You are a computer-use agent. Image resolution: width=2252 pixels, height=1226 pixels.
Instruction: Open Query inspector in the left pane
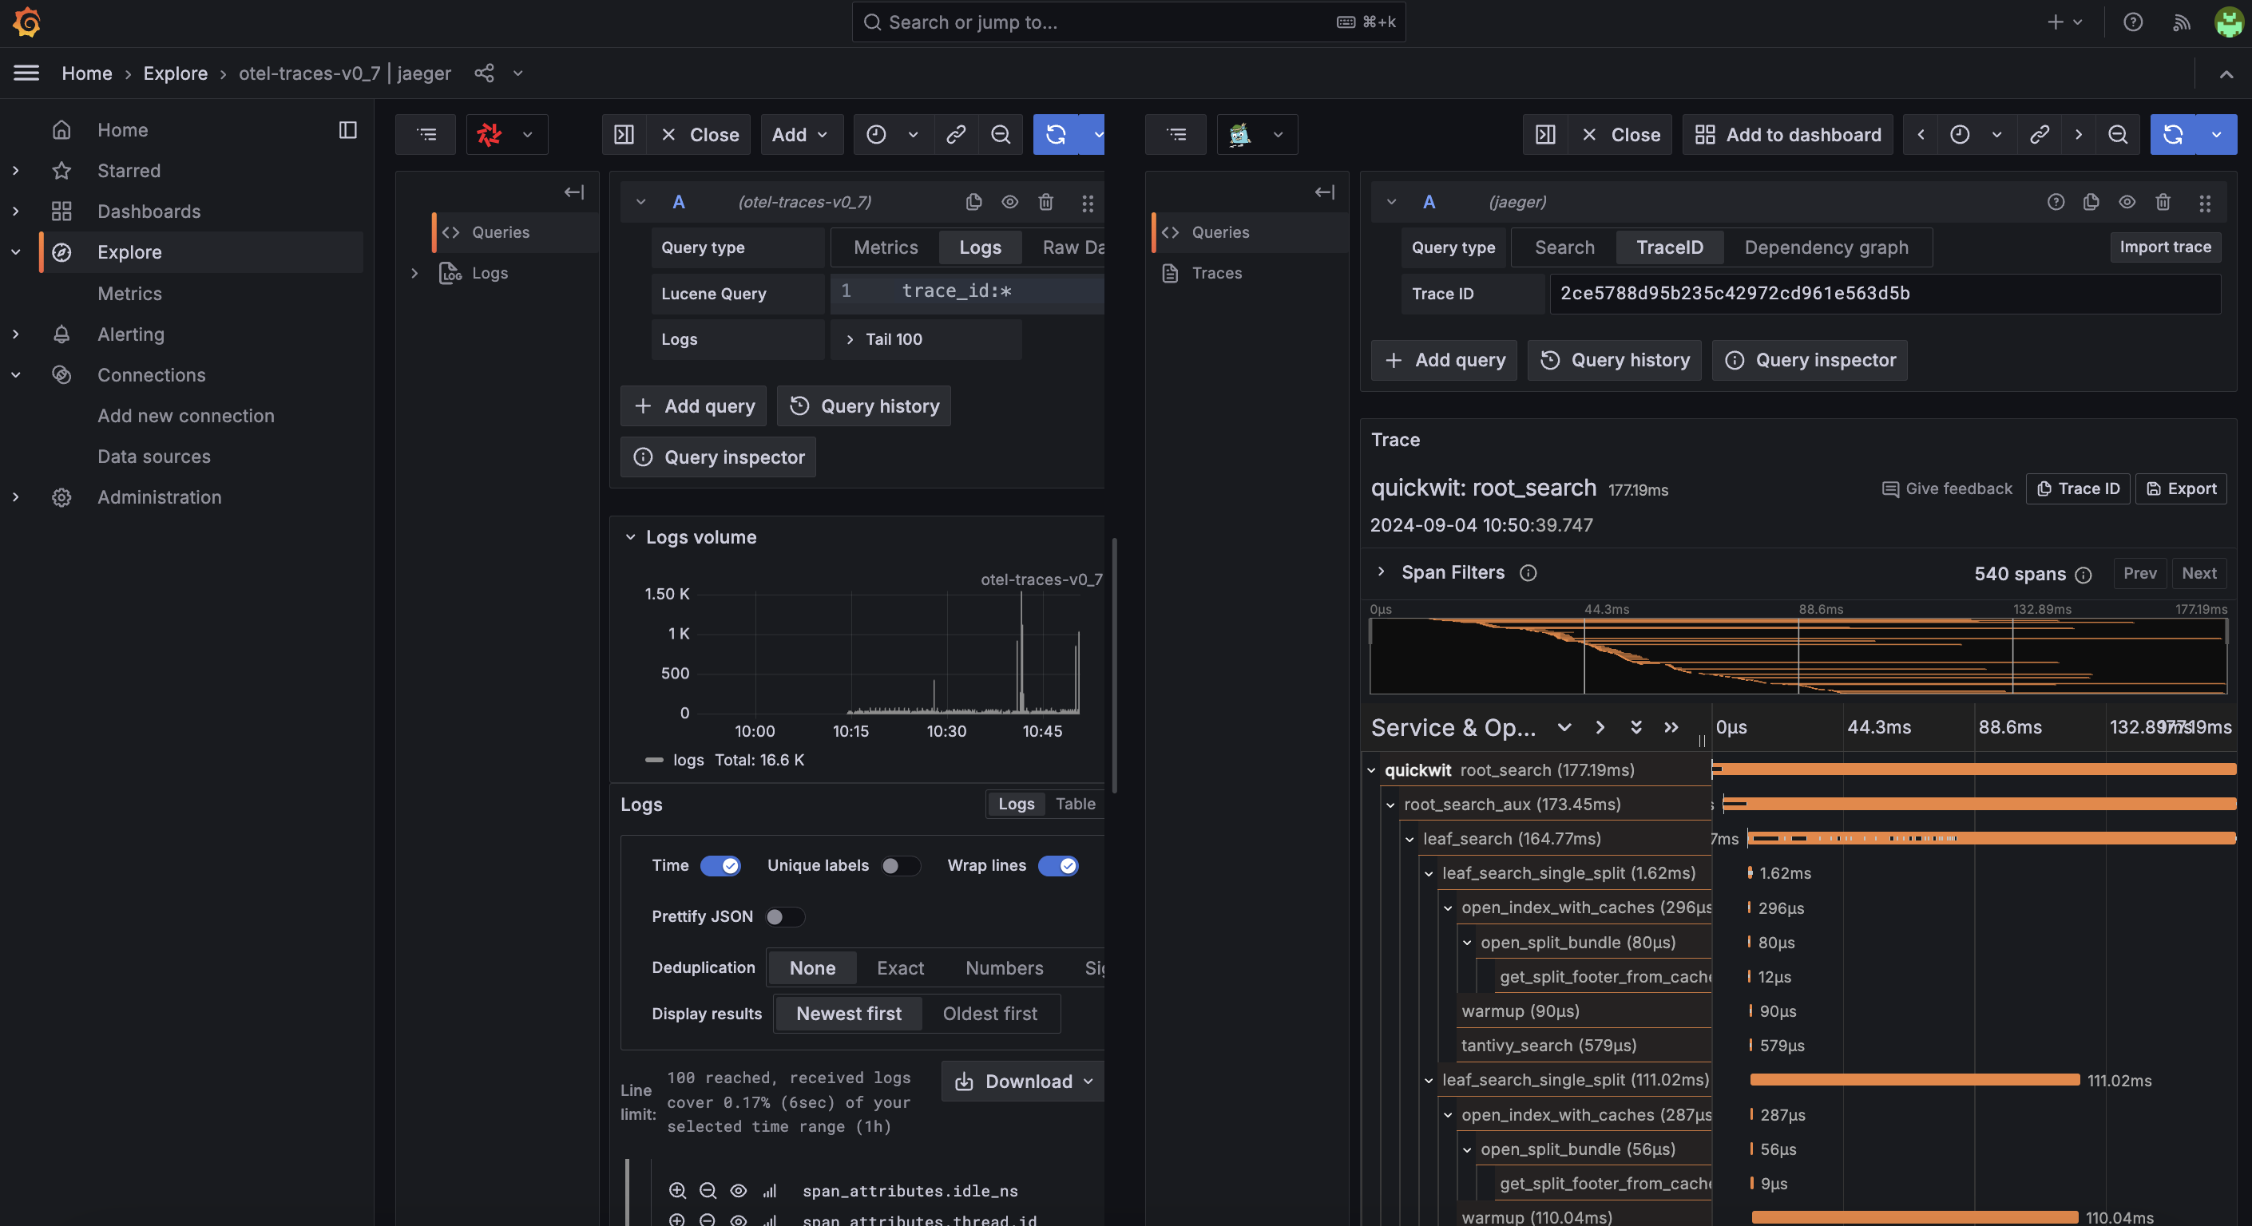point(718,457)
